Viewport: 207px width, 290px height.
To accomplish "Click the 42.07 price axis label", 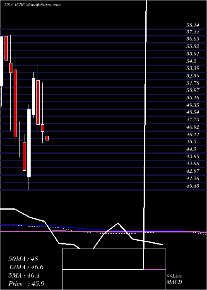I will tap(193, 171).
